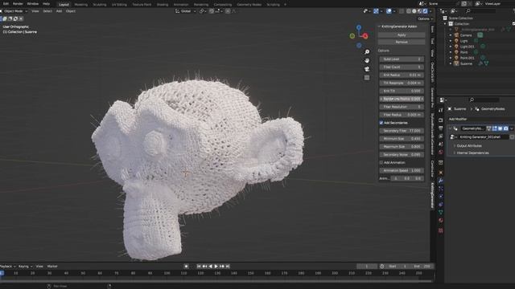Select solid viewport shading mode
Image resolution: width=515 pixels, height=289 pixels.
point(414,11)
